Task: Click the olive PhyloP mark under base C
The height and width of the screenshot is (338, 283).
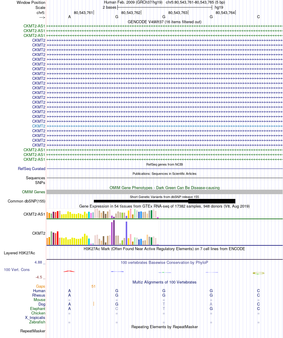Action: pos(258,273)
